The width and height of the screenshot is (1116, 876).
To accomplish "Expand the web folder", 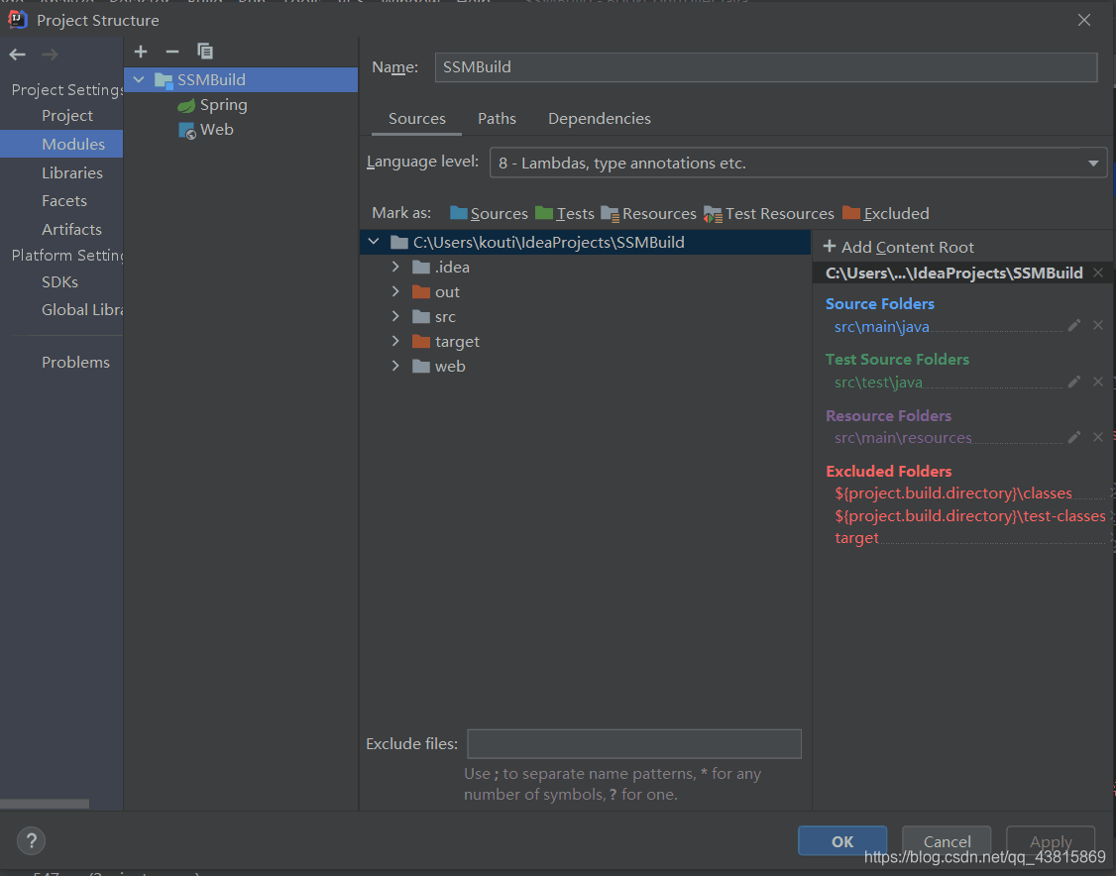I will (395, 366).
